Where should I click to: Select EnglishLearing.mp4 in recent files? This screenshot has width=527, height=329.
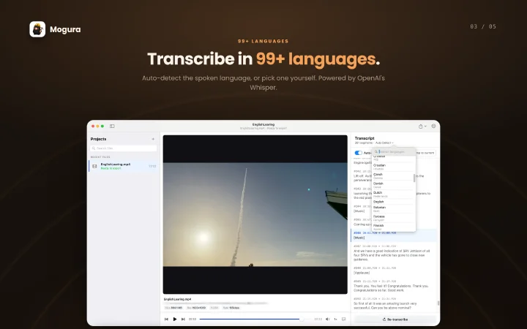(123, 166)
